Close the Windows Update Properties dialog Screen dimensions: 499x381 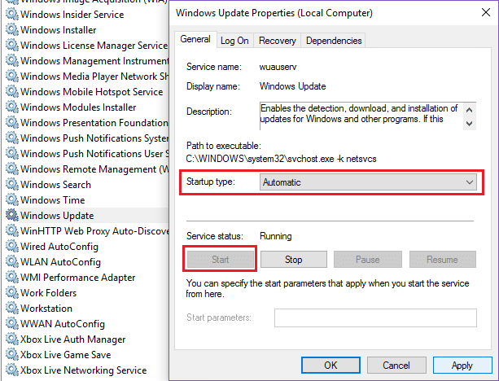point(486,12)
